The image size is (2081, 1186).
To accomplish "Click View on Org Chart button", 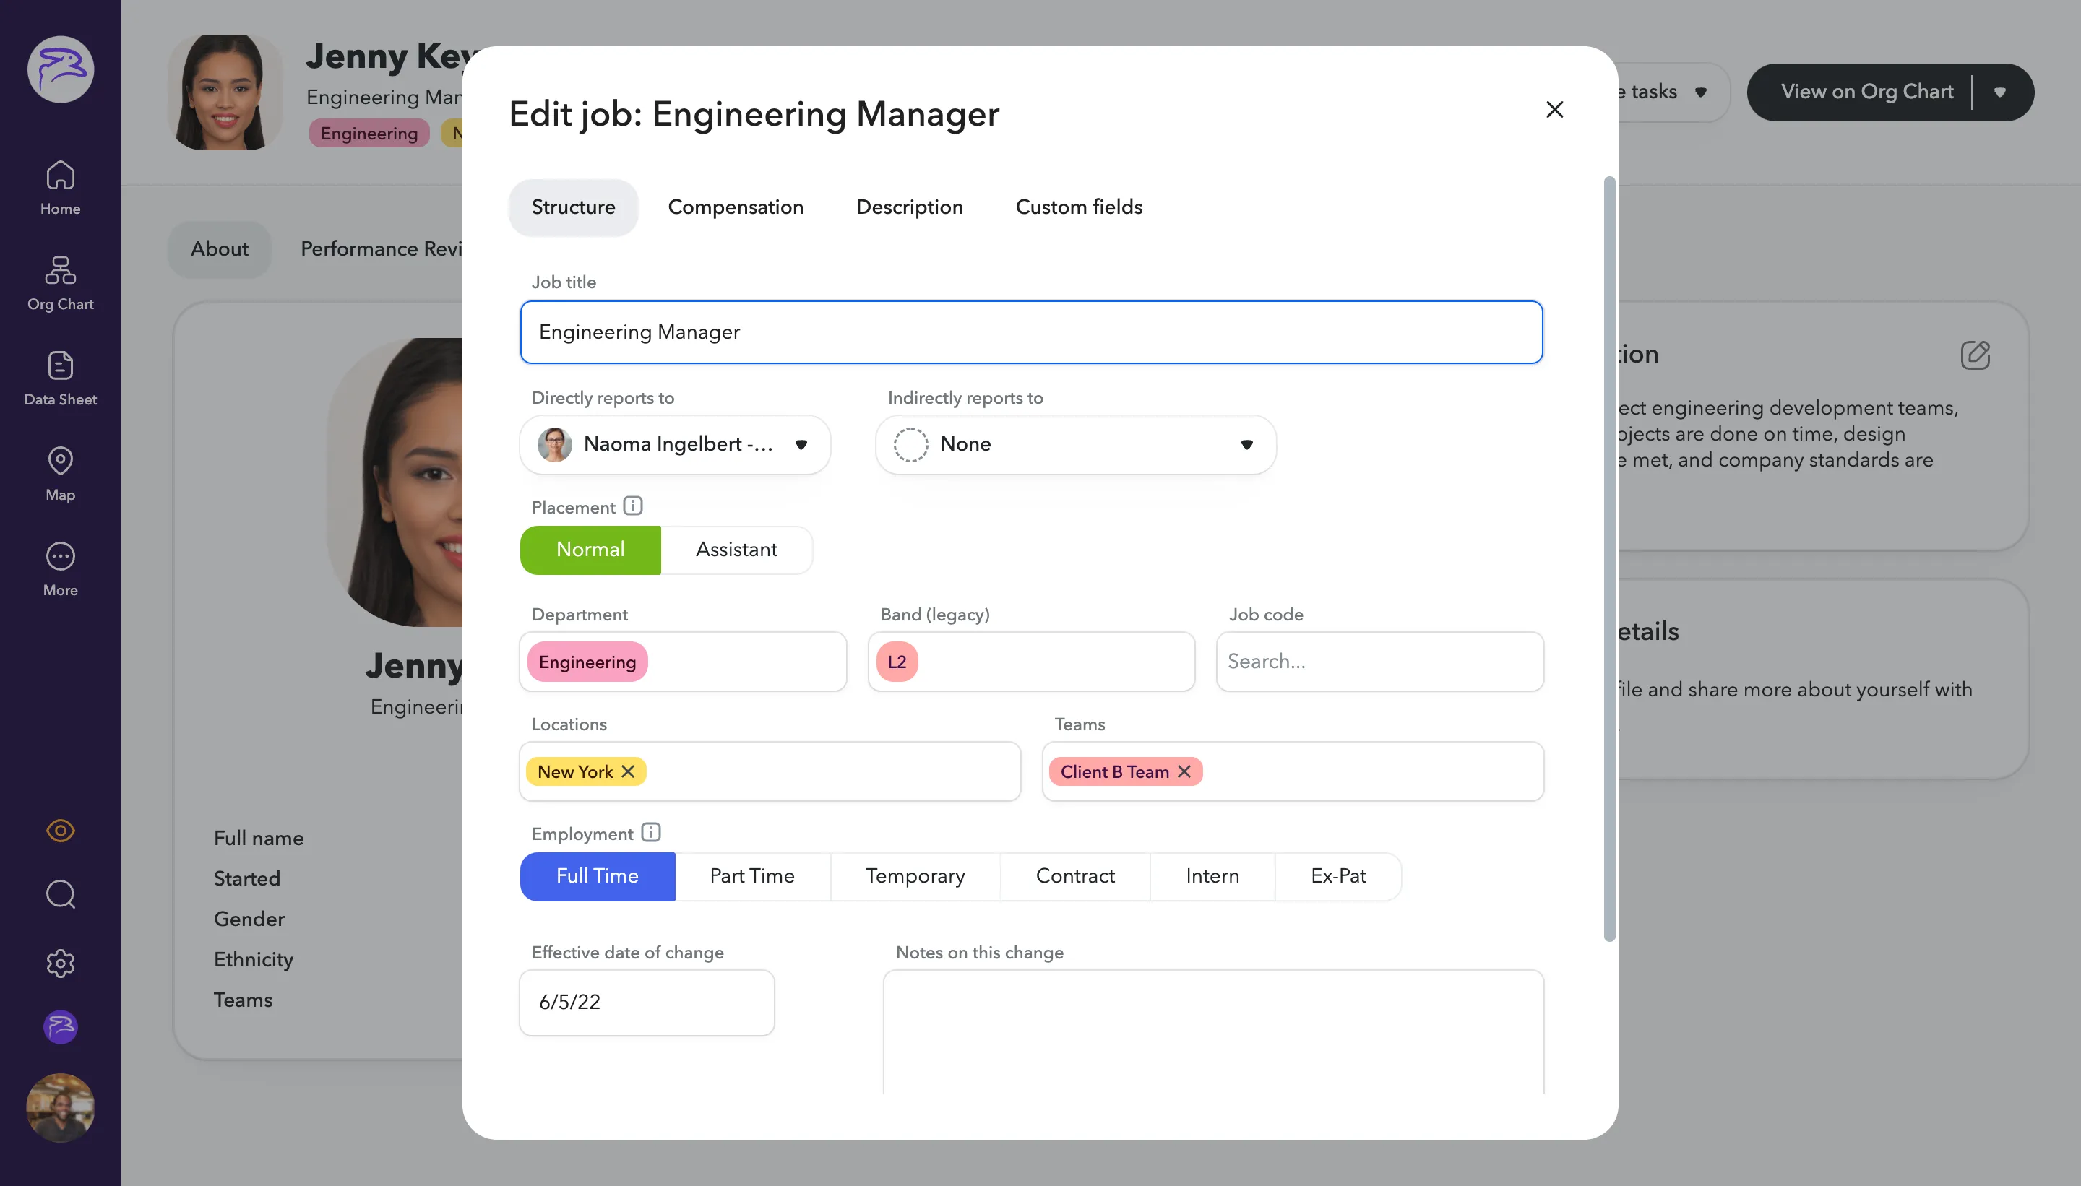I will click(x=1866, y=91).
